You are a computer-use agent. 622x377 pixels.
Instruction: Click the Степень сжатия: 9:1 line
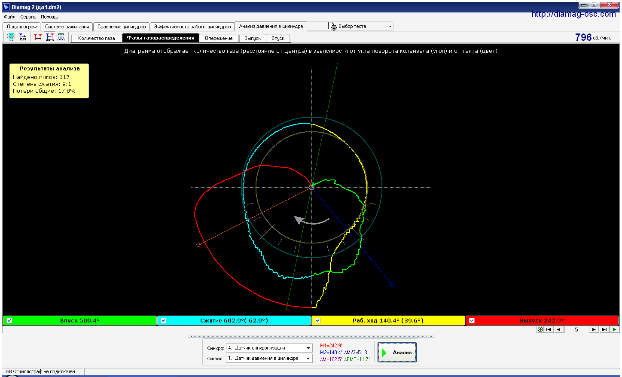coord(42,84)
